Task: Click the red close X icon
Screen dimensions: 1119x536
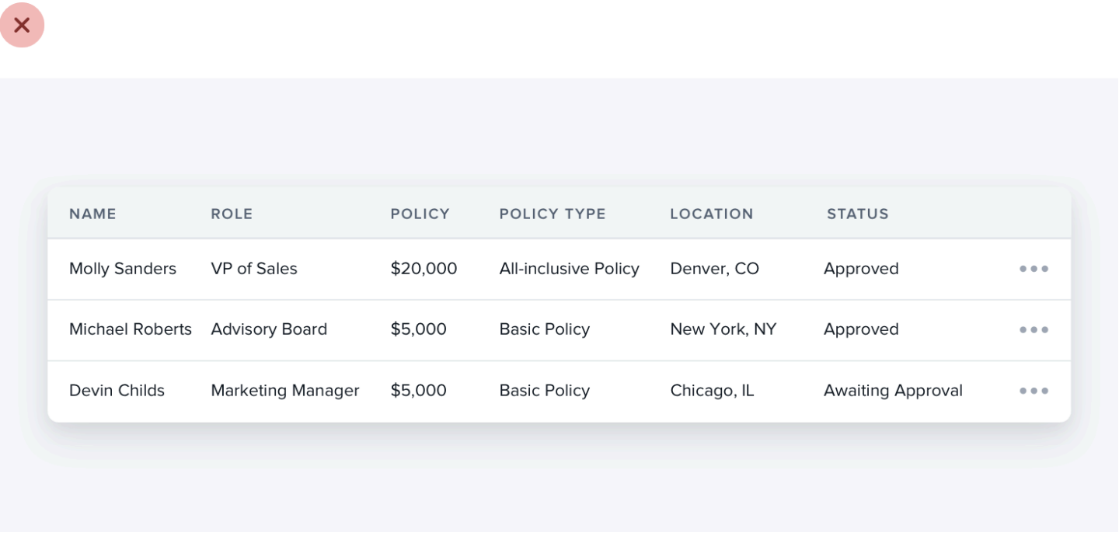Action: pyautogui.click(x=22, y=25)
